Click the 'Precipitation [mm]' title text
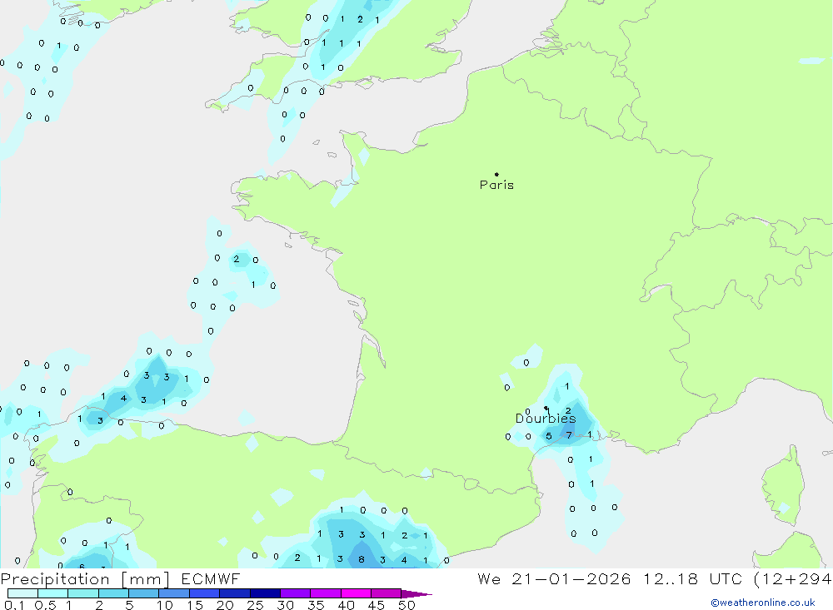Viewport: 833px width, 610px height. [x=85, y=578]
